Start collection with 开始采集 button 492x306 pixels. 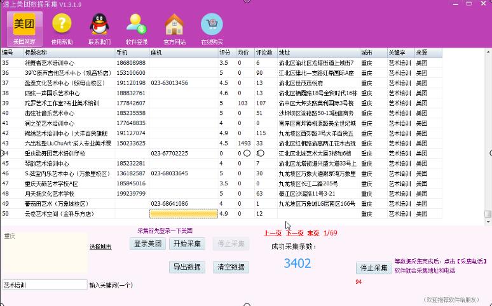188,244
